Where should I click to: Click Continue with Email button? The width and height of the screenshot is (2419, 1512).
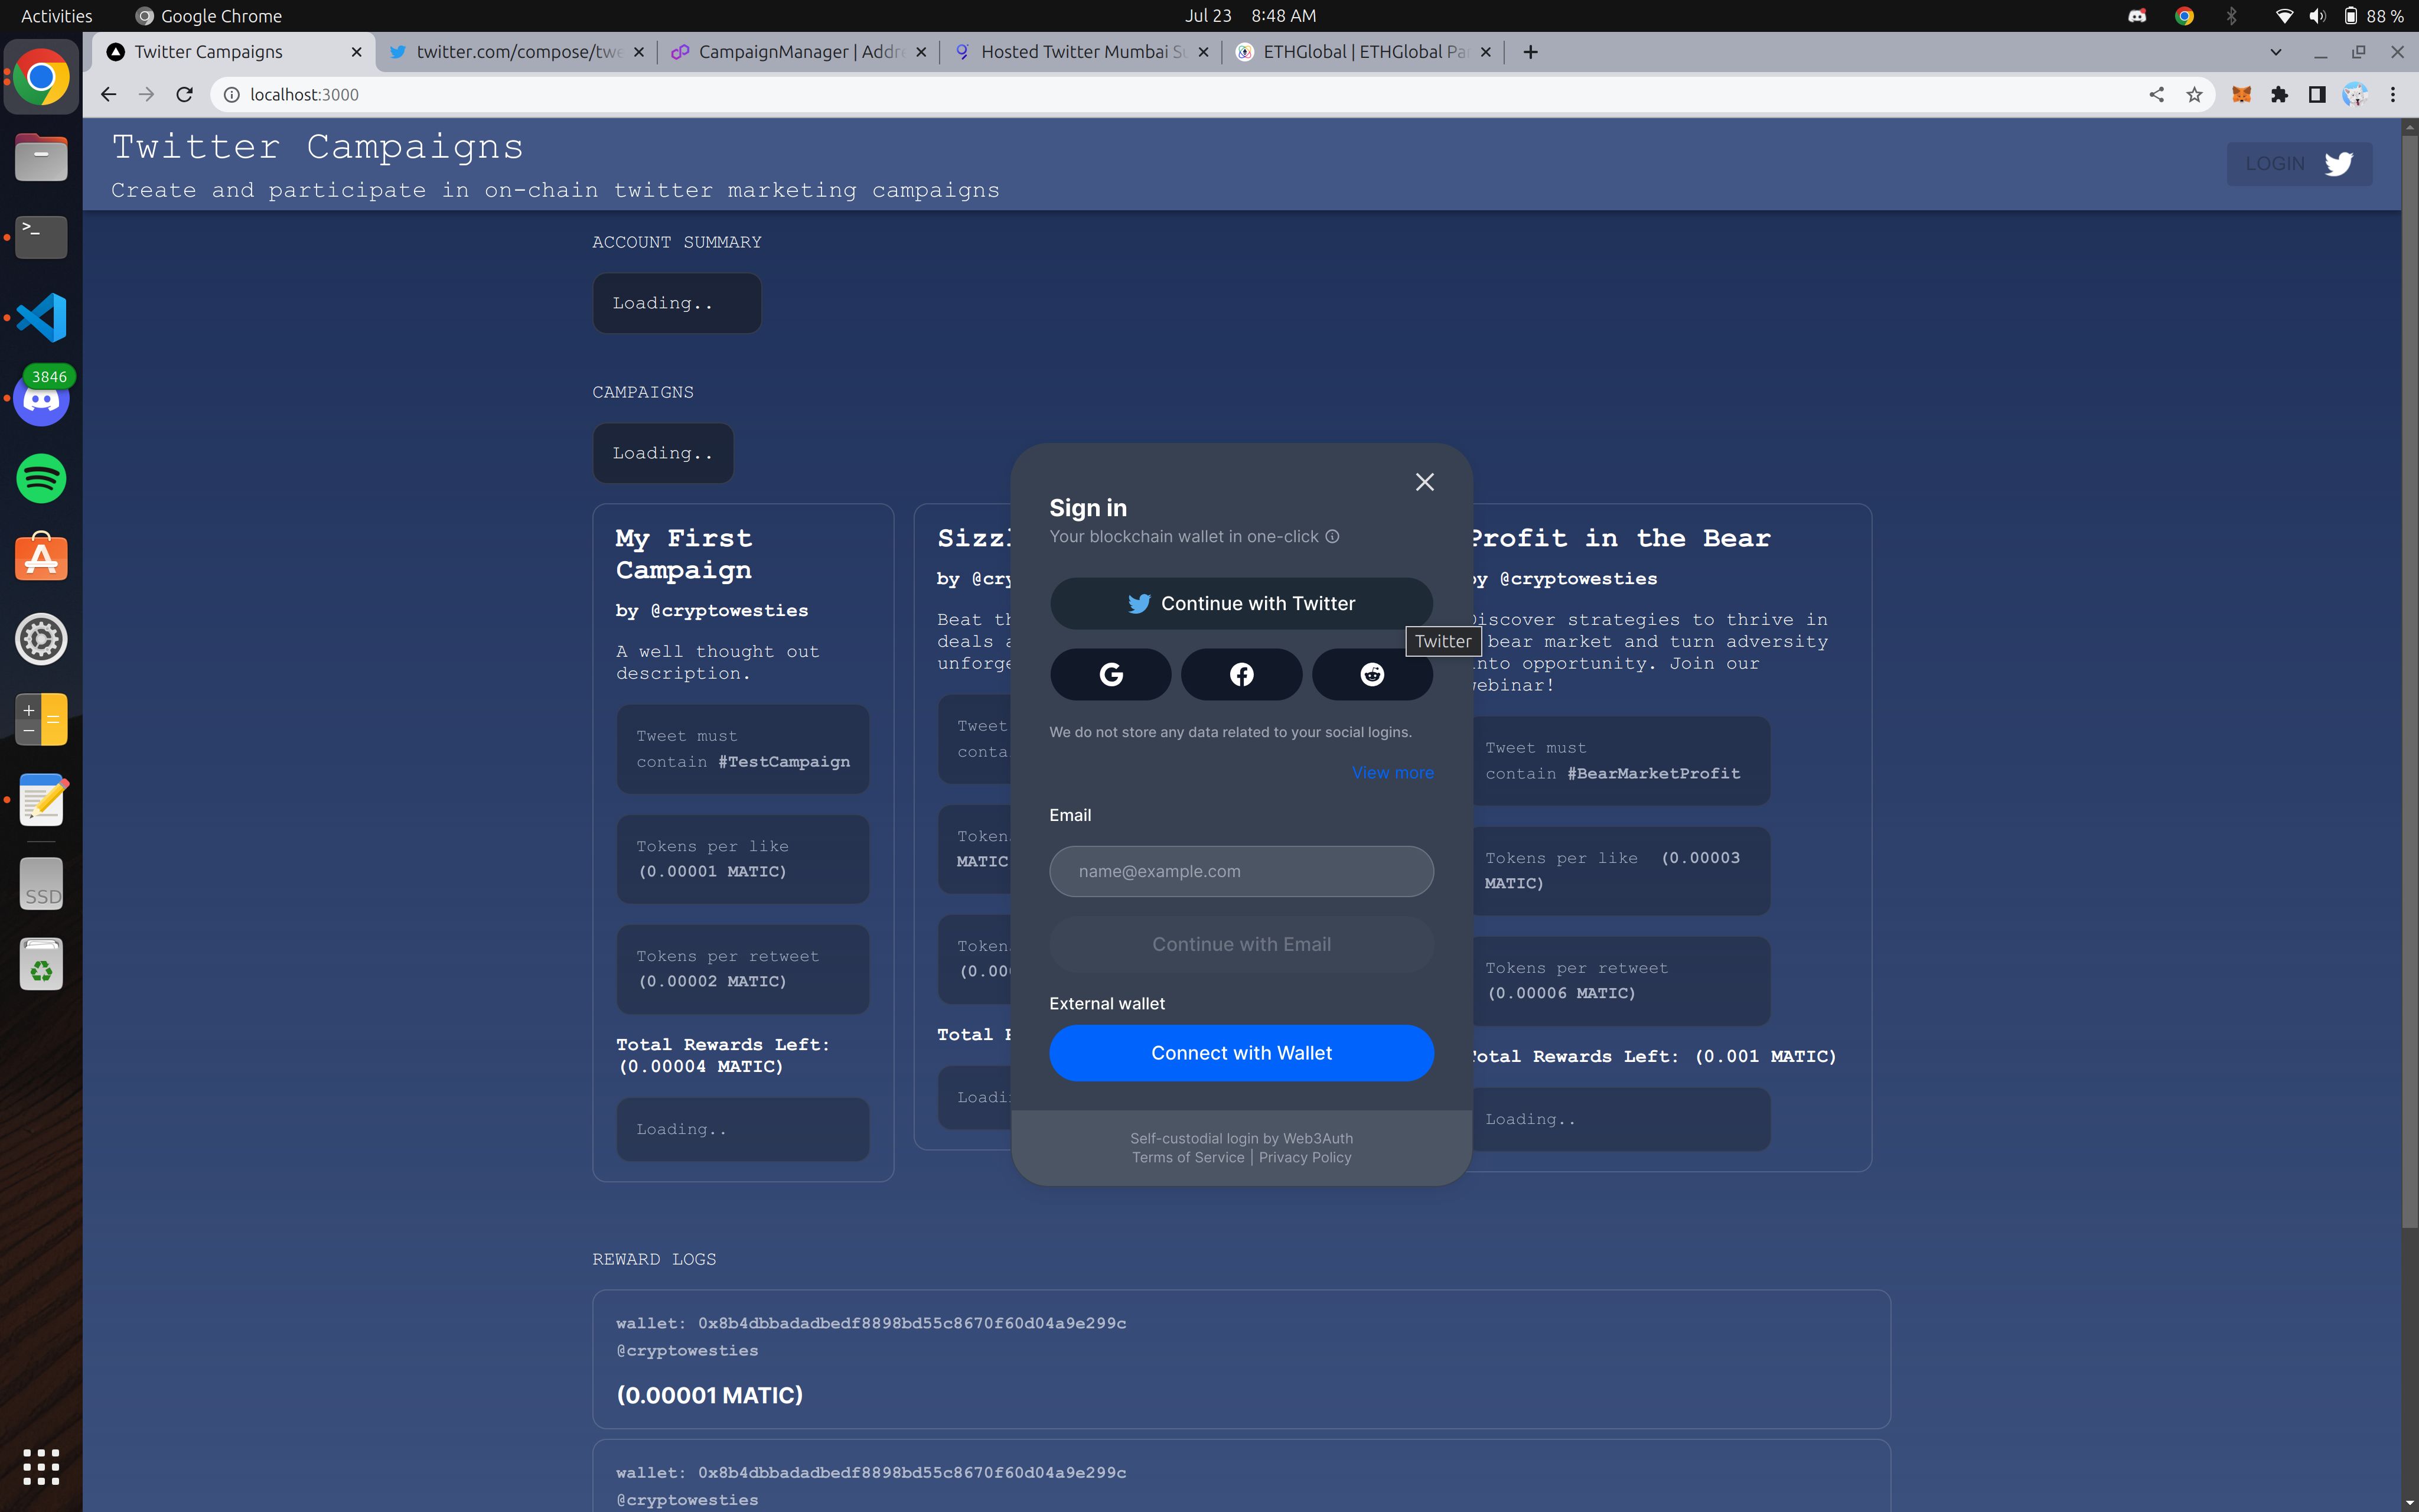point(1240,944)
